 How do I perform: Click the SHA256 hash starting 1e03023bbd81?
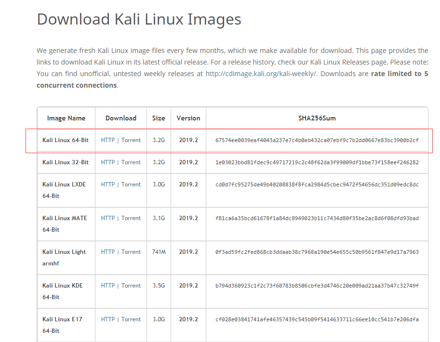(317, 162)
